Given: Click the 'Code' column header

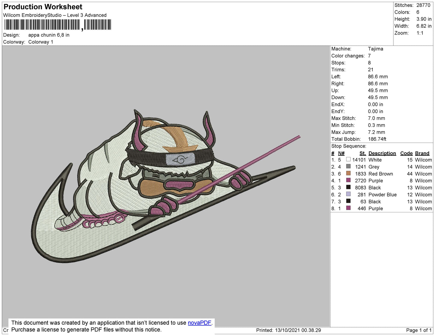Looking at the screenshot, I should tap(406, 153).
